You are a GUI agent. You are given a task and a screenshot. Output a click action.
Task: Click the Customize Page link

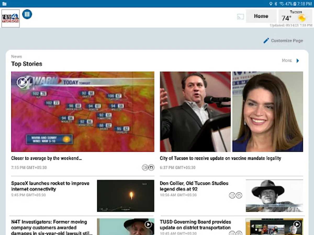coord(287,40)
